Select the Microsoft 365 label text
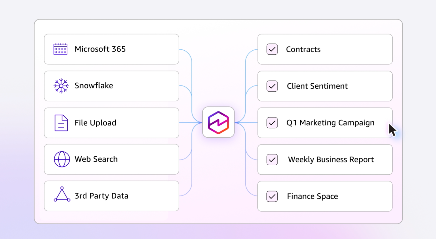The height and width of the screenshot is (239, 436). (x=100, y=49)
